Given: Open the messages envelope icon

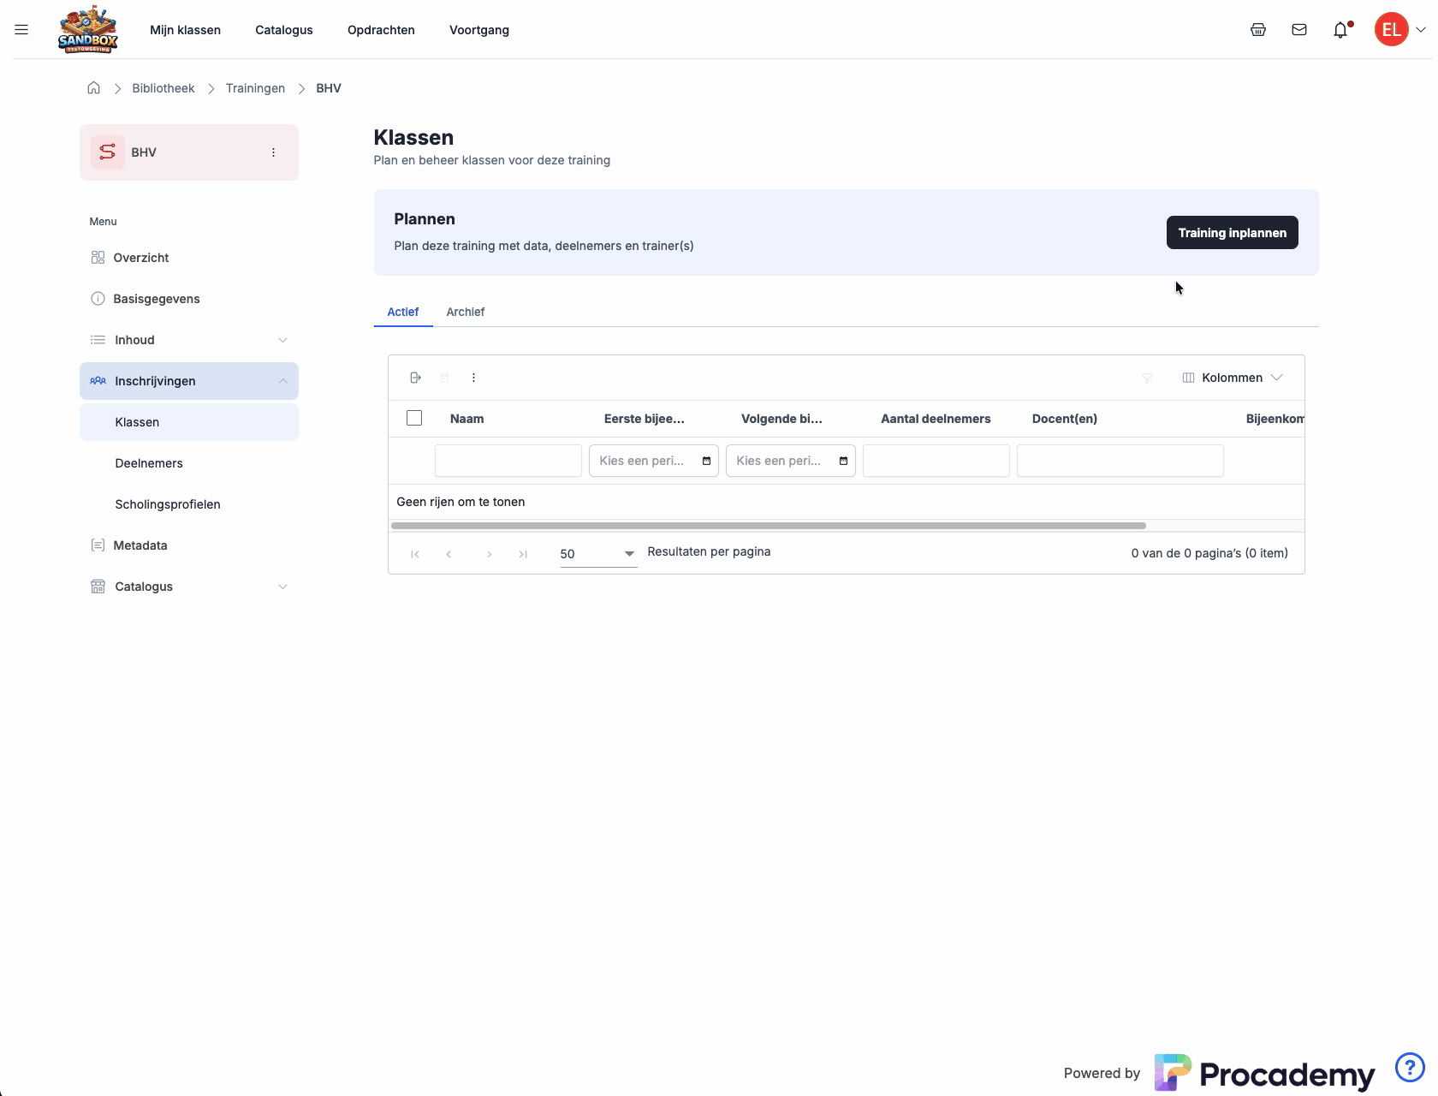Looking at the screenshot, I should pyautogui.click(x=1298, y=30).
